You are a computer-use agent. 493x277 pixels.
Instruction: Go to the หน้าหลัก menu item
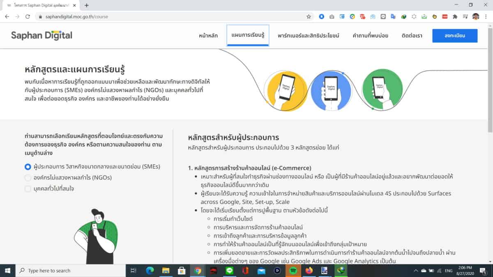[208, 36]
